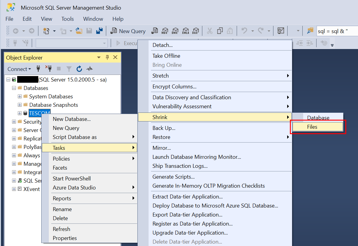Open the Window menu

[93, 19]
